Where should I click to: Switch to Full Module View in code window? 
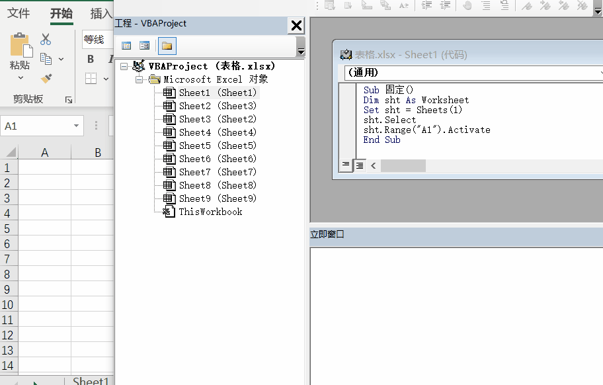[360, 166]
